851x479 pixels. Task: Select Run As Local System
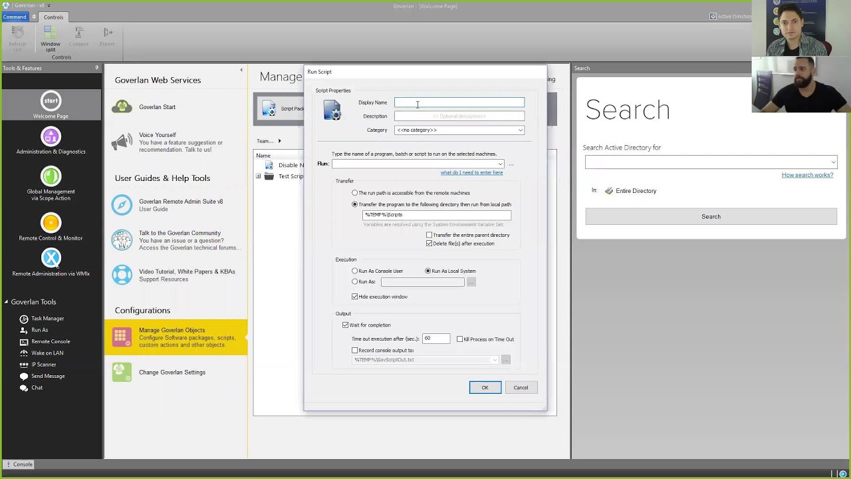click(x=427, y=271)
